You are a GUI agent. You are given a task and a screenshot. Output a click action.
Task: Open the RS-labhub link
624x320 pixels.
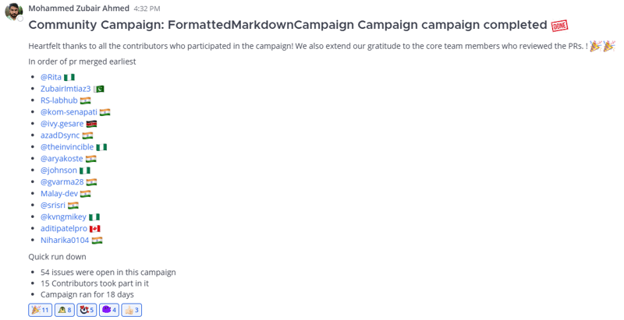pos(59,100)
